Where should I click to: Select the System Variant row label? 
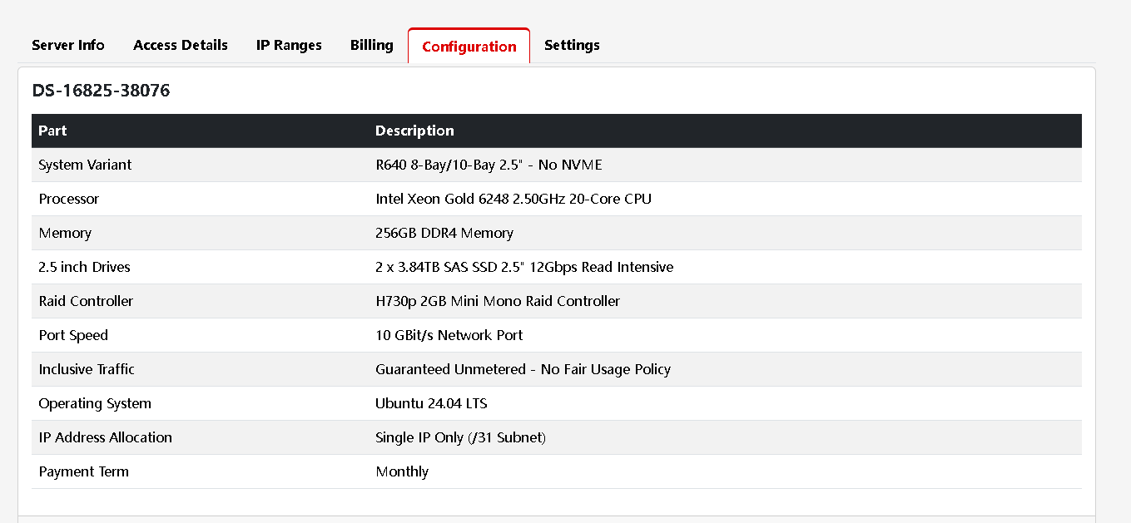coord(85,165)
